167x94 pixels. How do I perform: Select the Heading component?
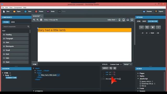[15, 35]
